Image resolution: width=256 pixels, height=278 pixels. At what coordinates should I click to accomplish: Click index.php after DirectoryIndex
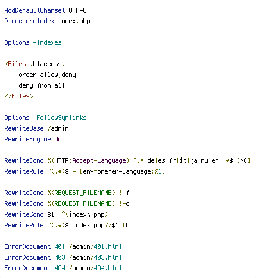pyautogui.click(x=74, y=21)
